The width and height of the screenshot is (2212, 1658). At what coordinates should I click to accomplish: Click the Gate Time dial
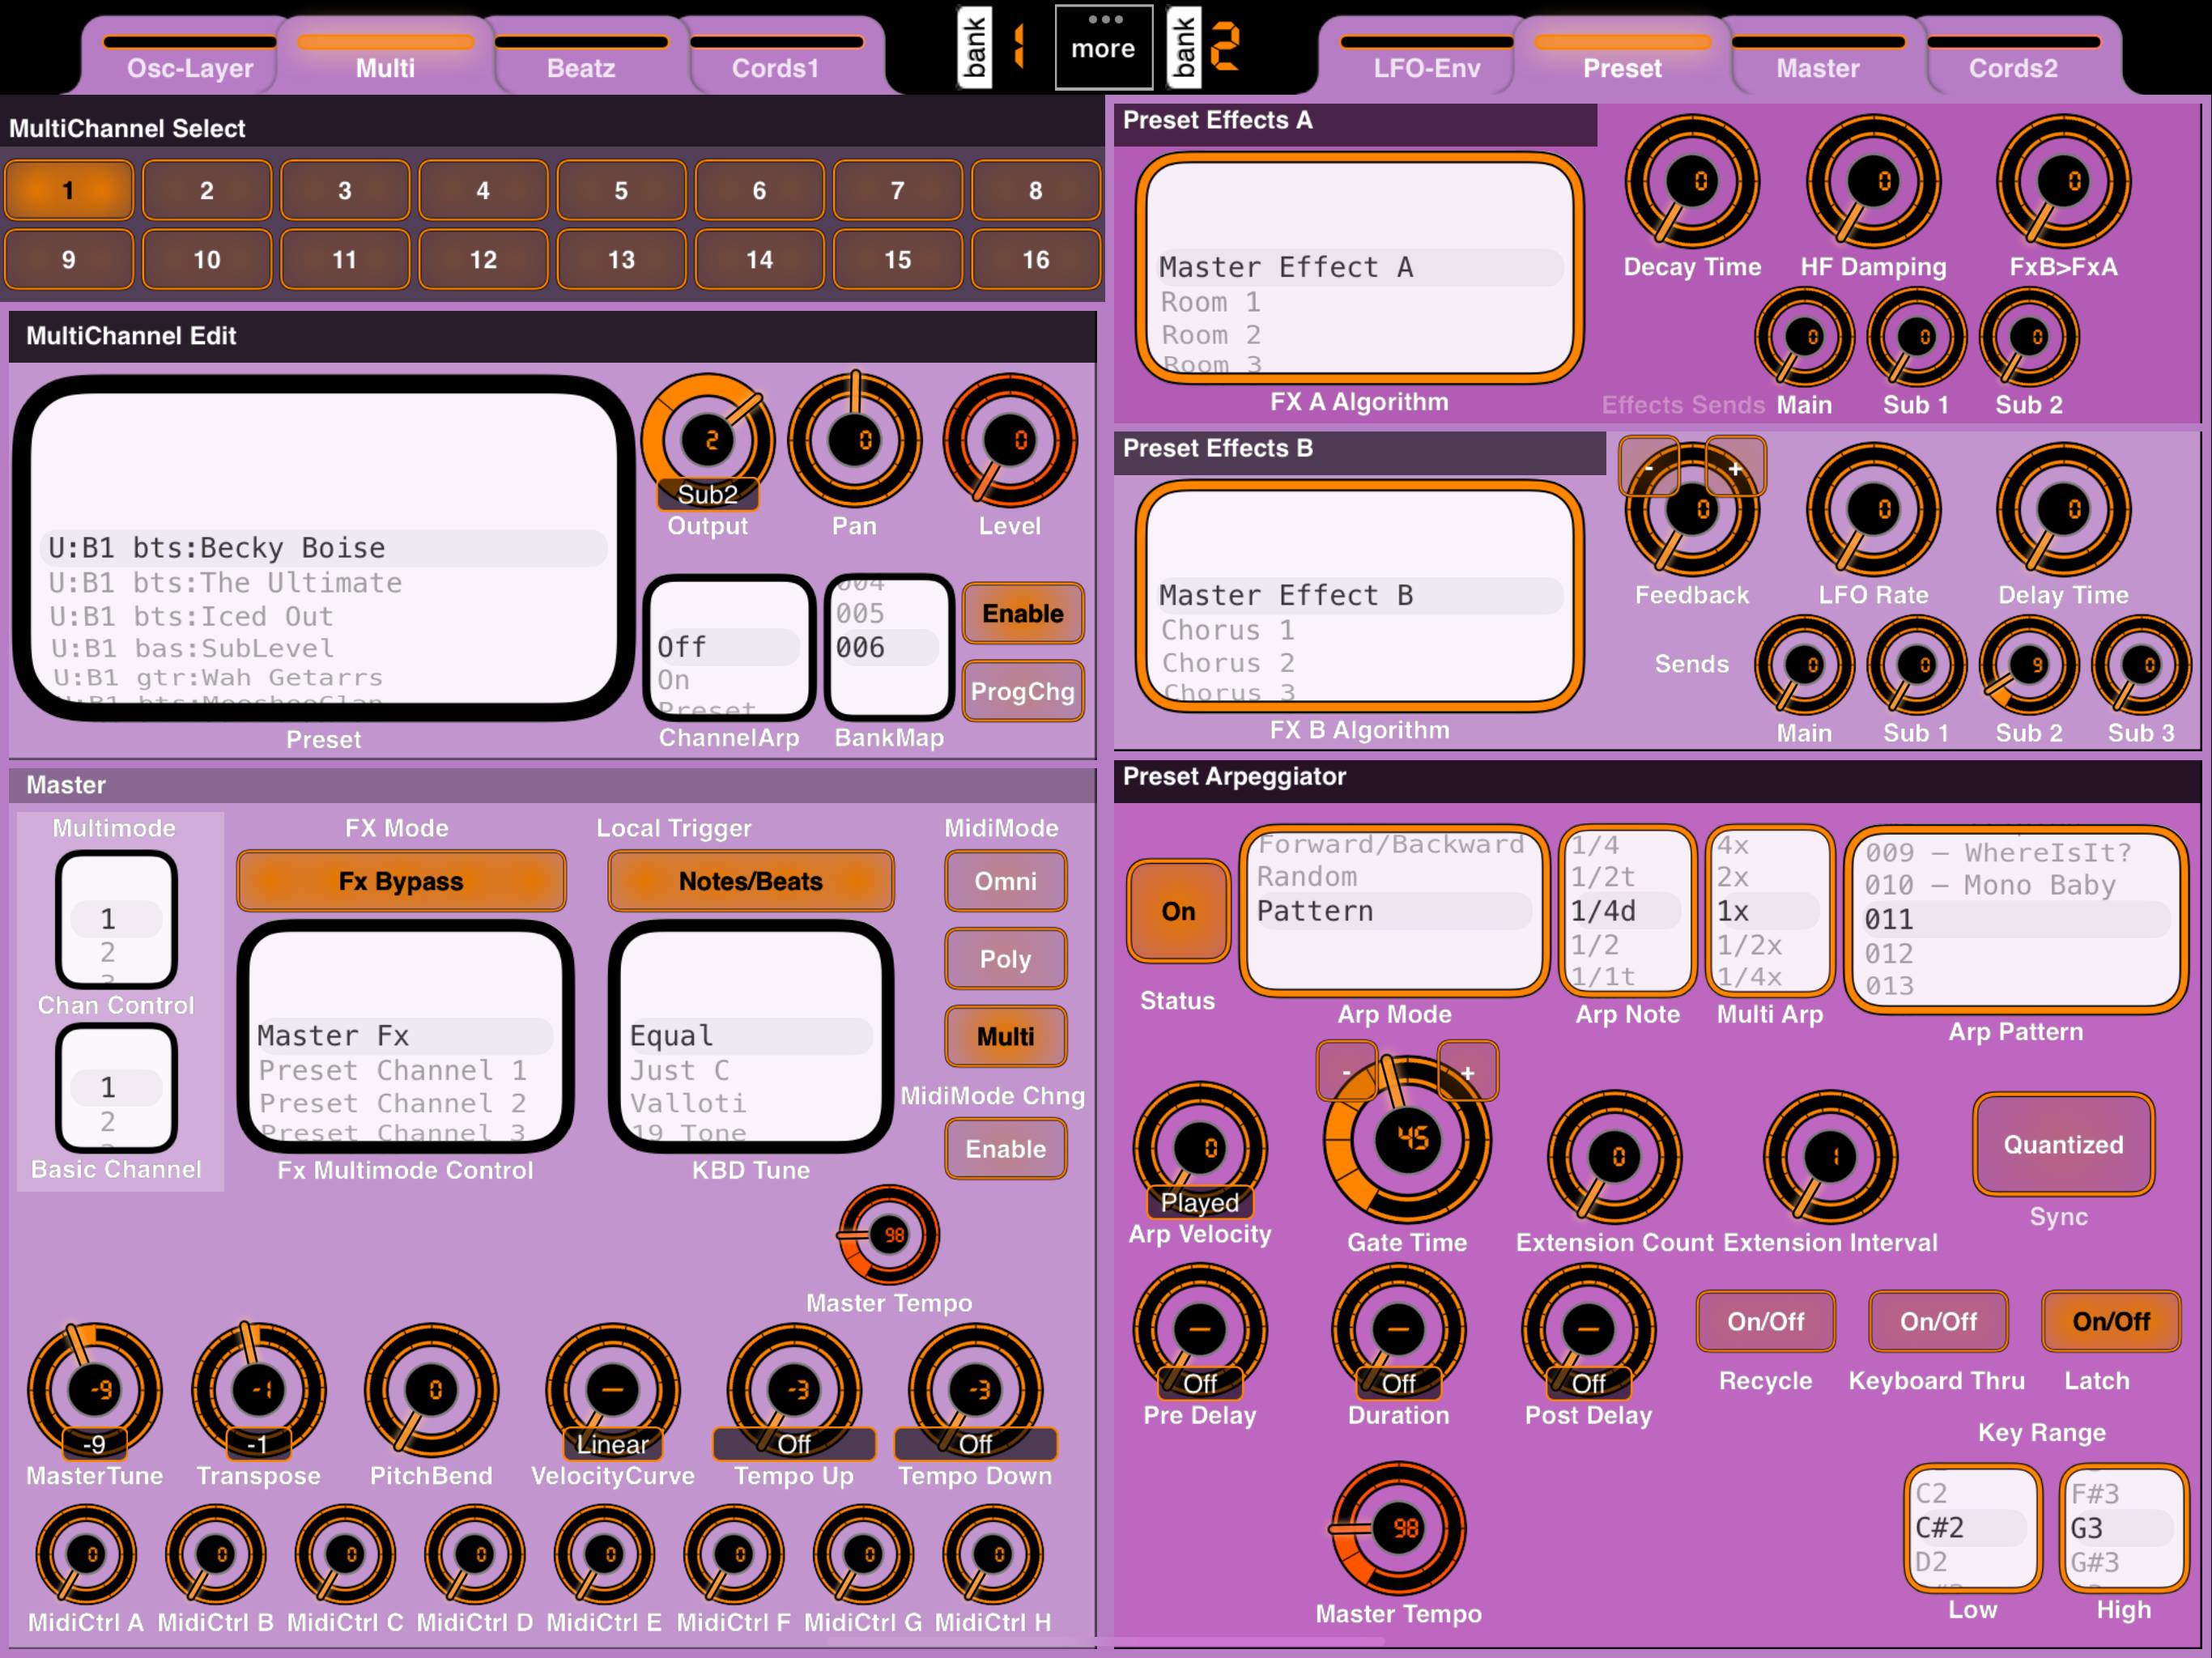coord(1408,1140)
